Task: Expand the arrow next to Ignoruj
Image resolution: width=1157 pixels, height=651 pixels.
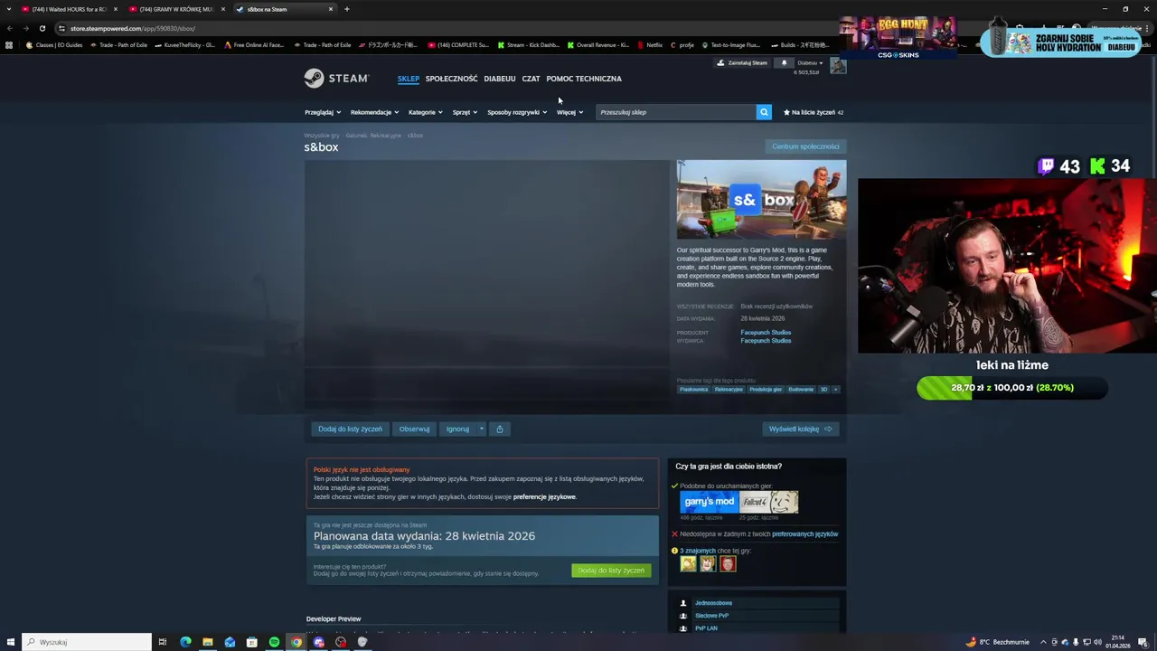Action: 482,429
